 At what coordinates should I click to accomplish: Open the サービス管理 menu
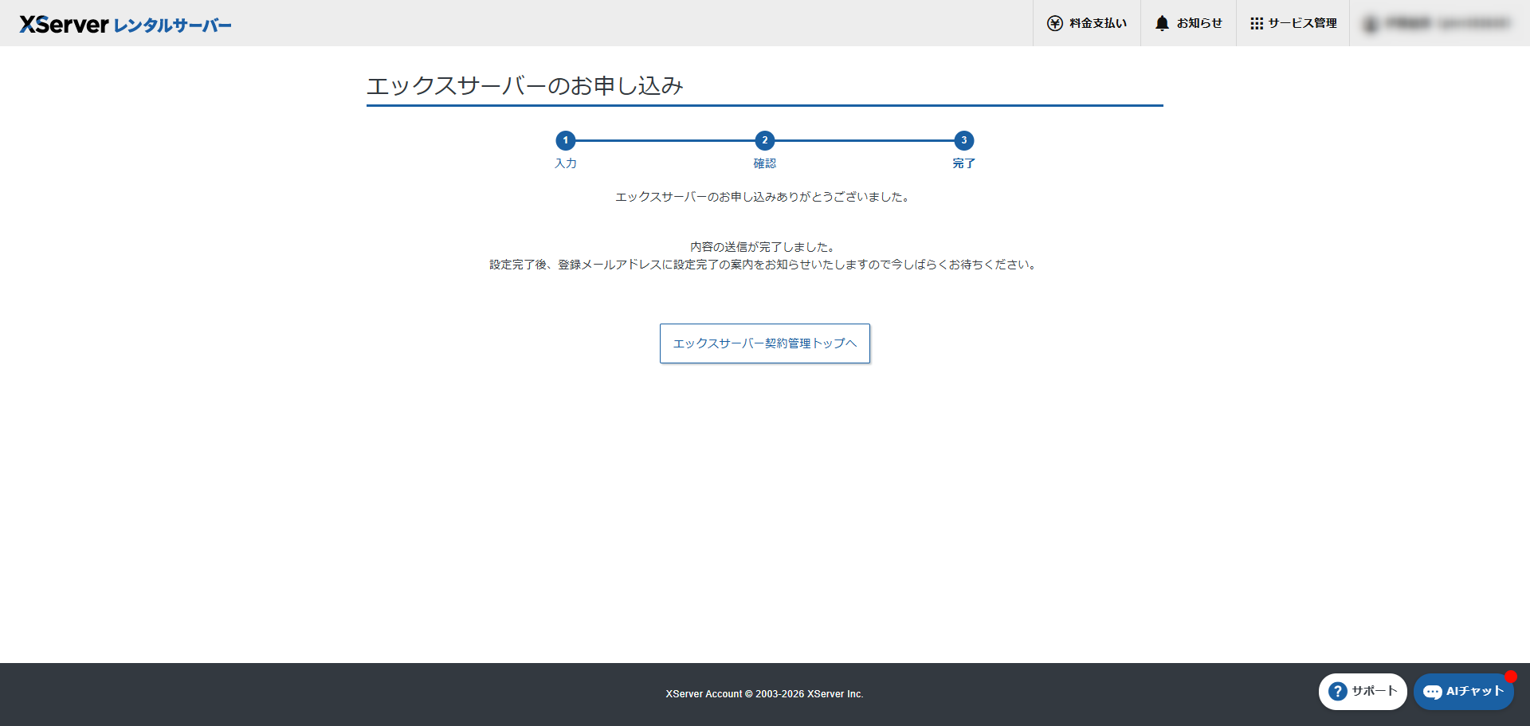1293,23
